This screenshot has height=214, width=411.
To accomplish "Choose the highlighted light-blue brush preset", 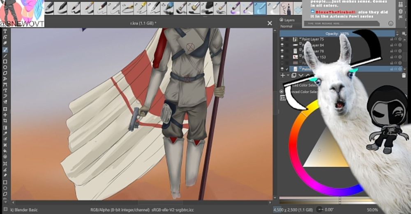I will click(260, 8).
